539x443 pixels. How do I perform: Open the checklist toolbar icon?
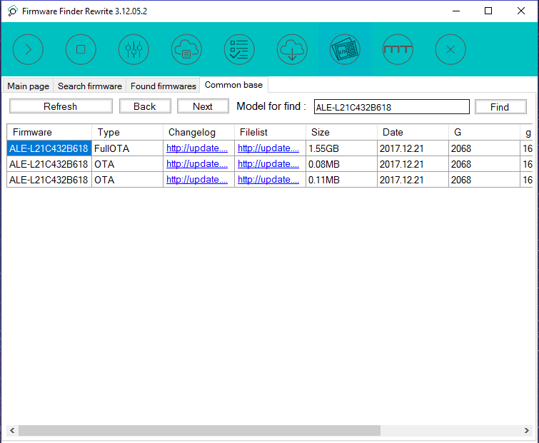click(239, 49)
